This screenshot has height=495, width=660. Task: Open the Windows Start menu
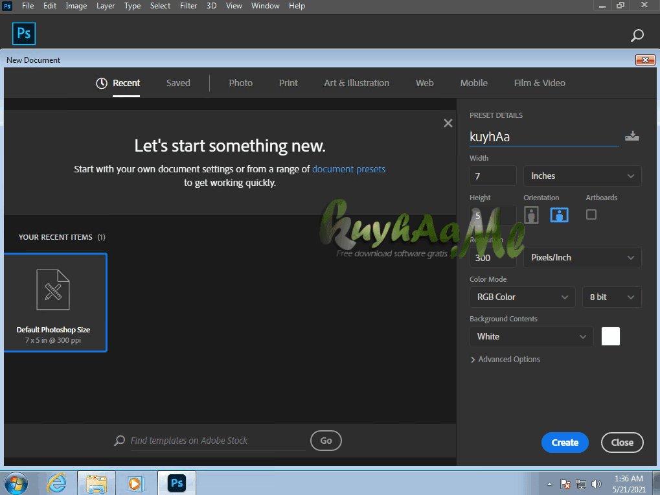pyautogui.click(x=16, y=483)
